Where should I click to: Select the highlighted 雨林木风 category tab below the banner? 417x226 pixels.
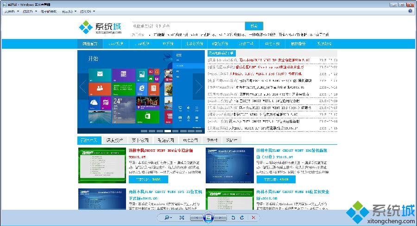click(89, 140)
